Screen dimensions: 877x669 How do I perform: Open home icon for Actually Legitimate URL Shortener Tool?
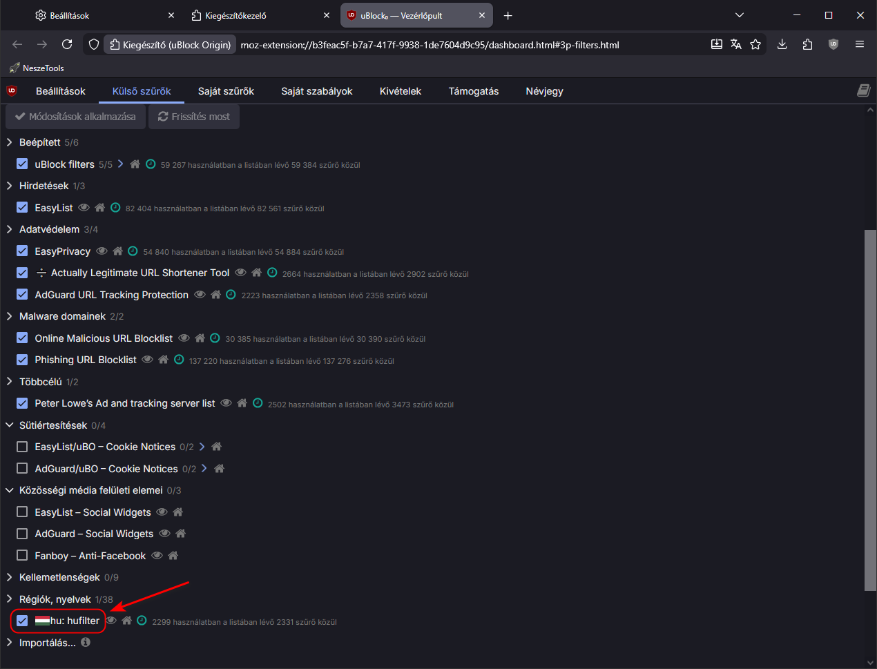tap(256, 273)
